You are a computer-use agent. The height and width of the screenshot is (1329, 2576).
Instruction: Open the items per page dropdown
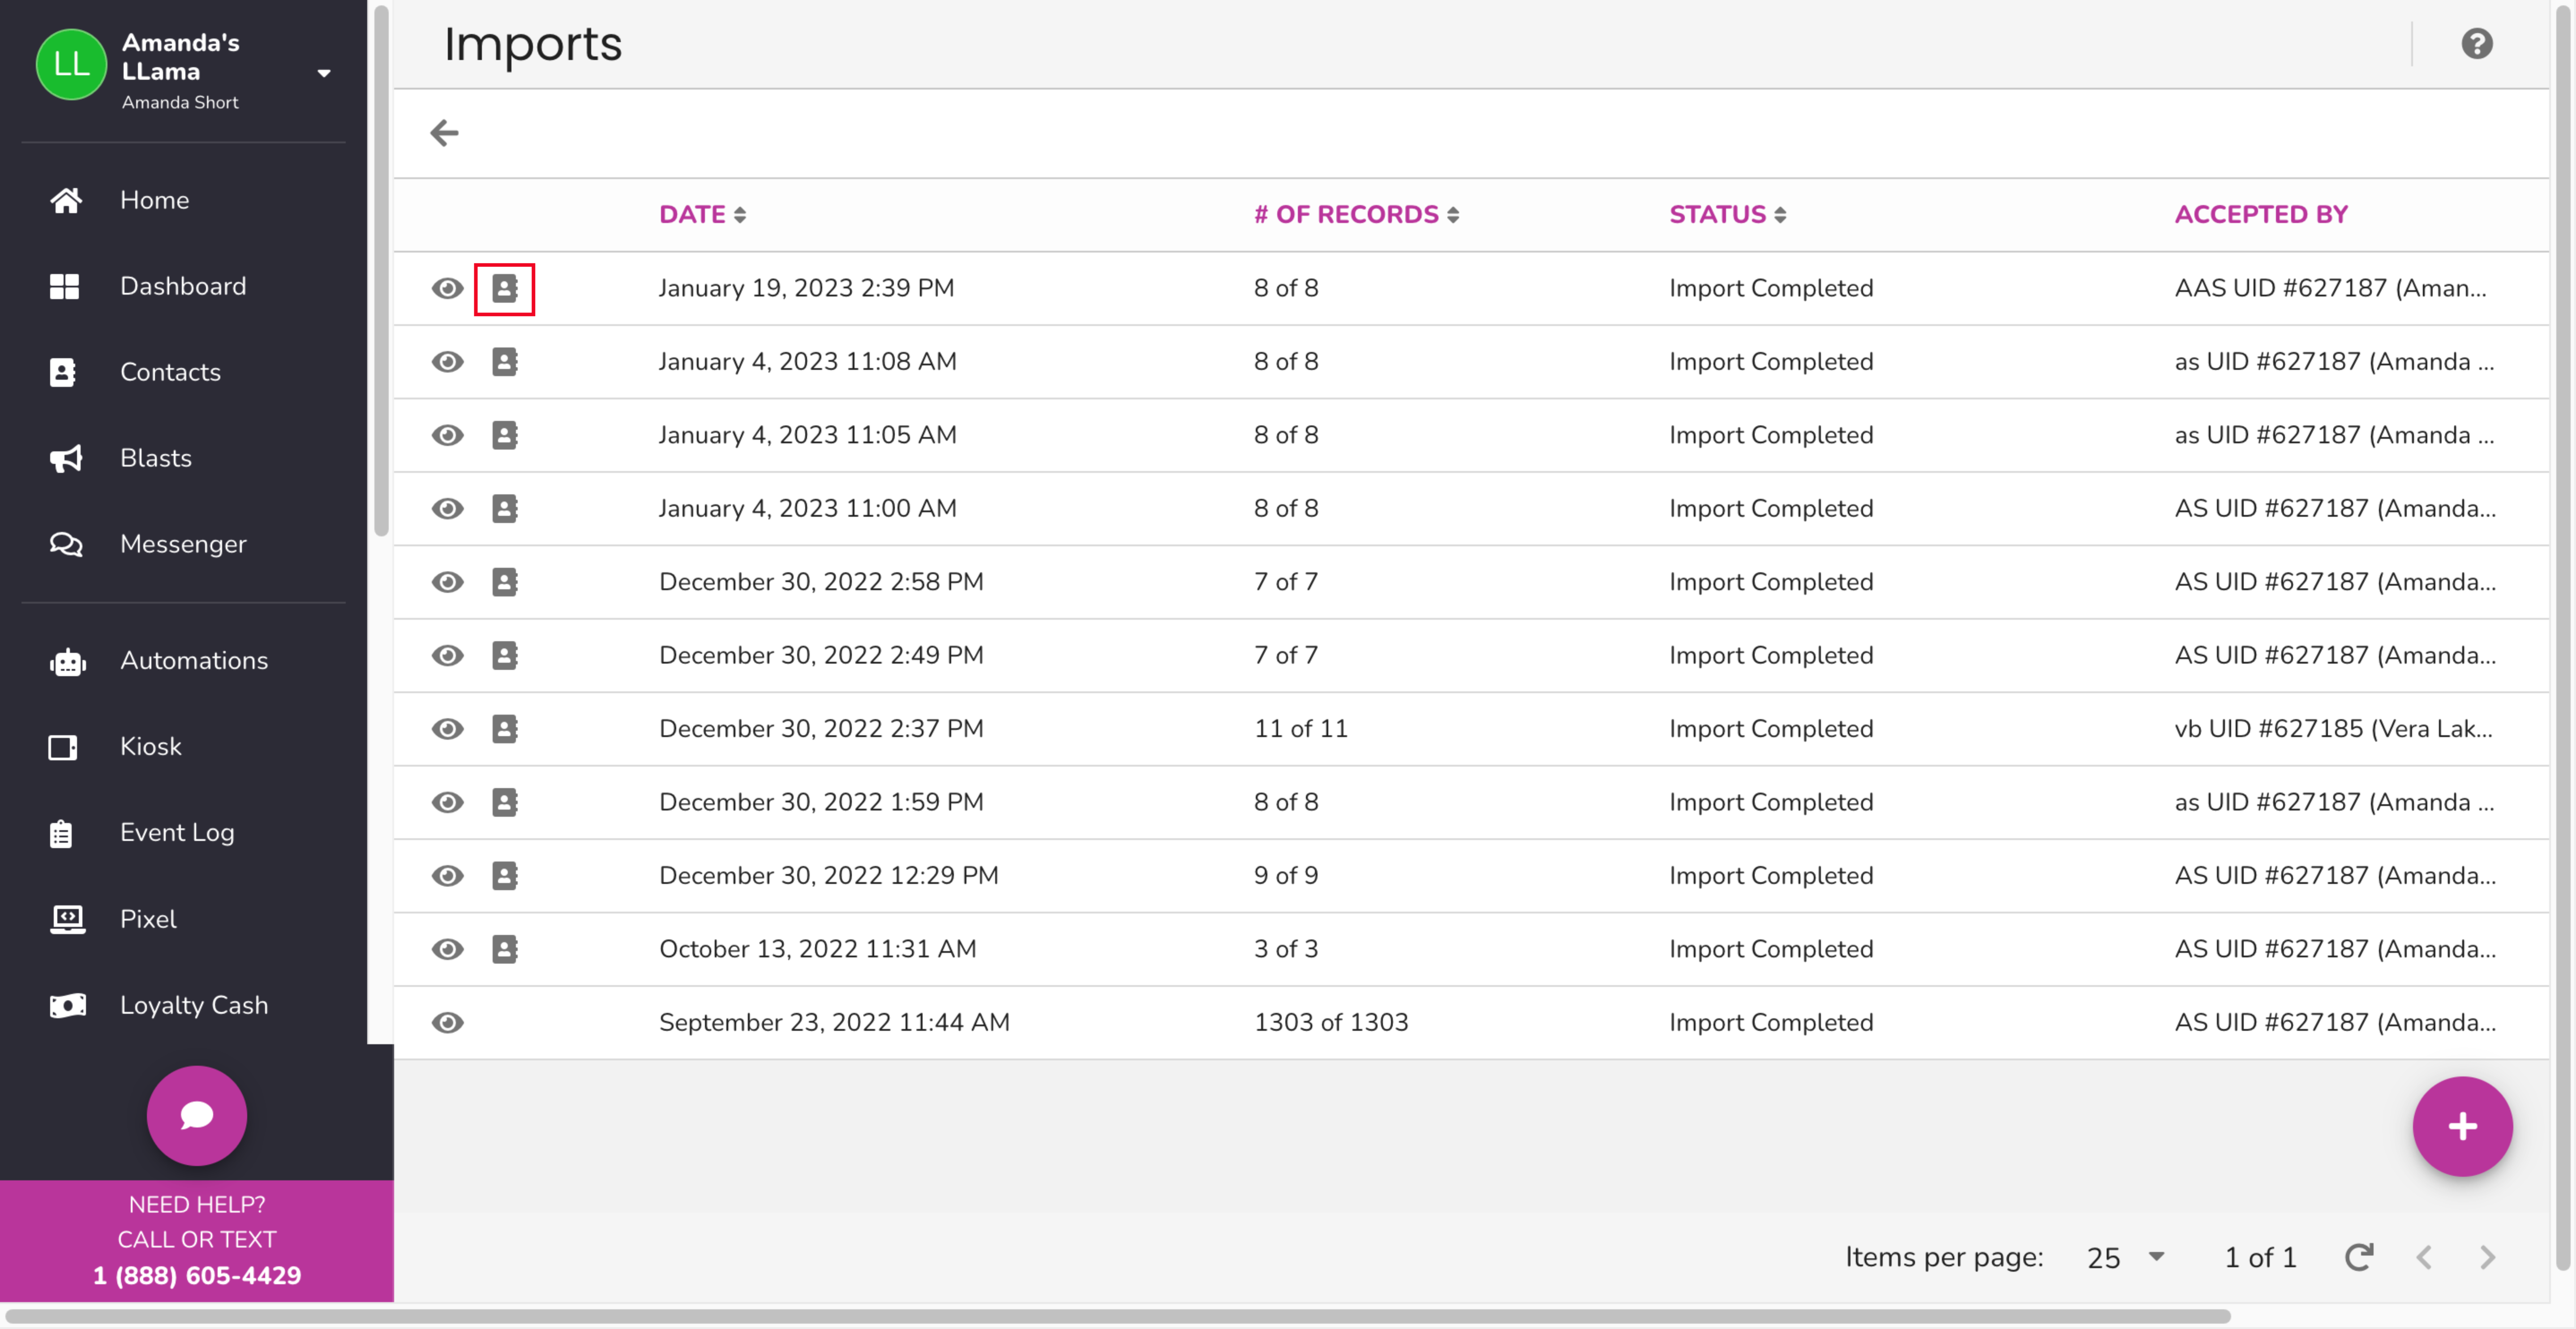(2126, 1257)
